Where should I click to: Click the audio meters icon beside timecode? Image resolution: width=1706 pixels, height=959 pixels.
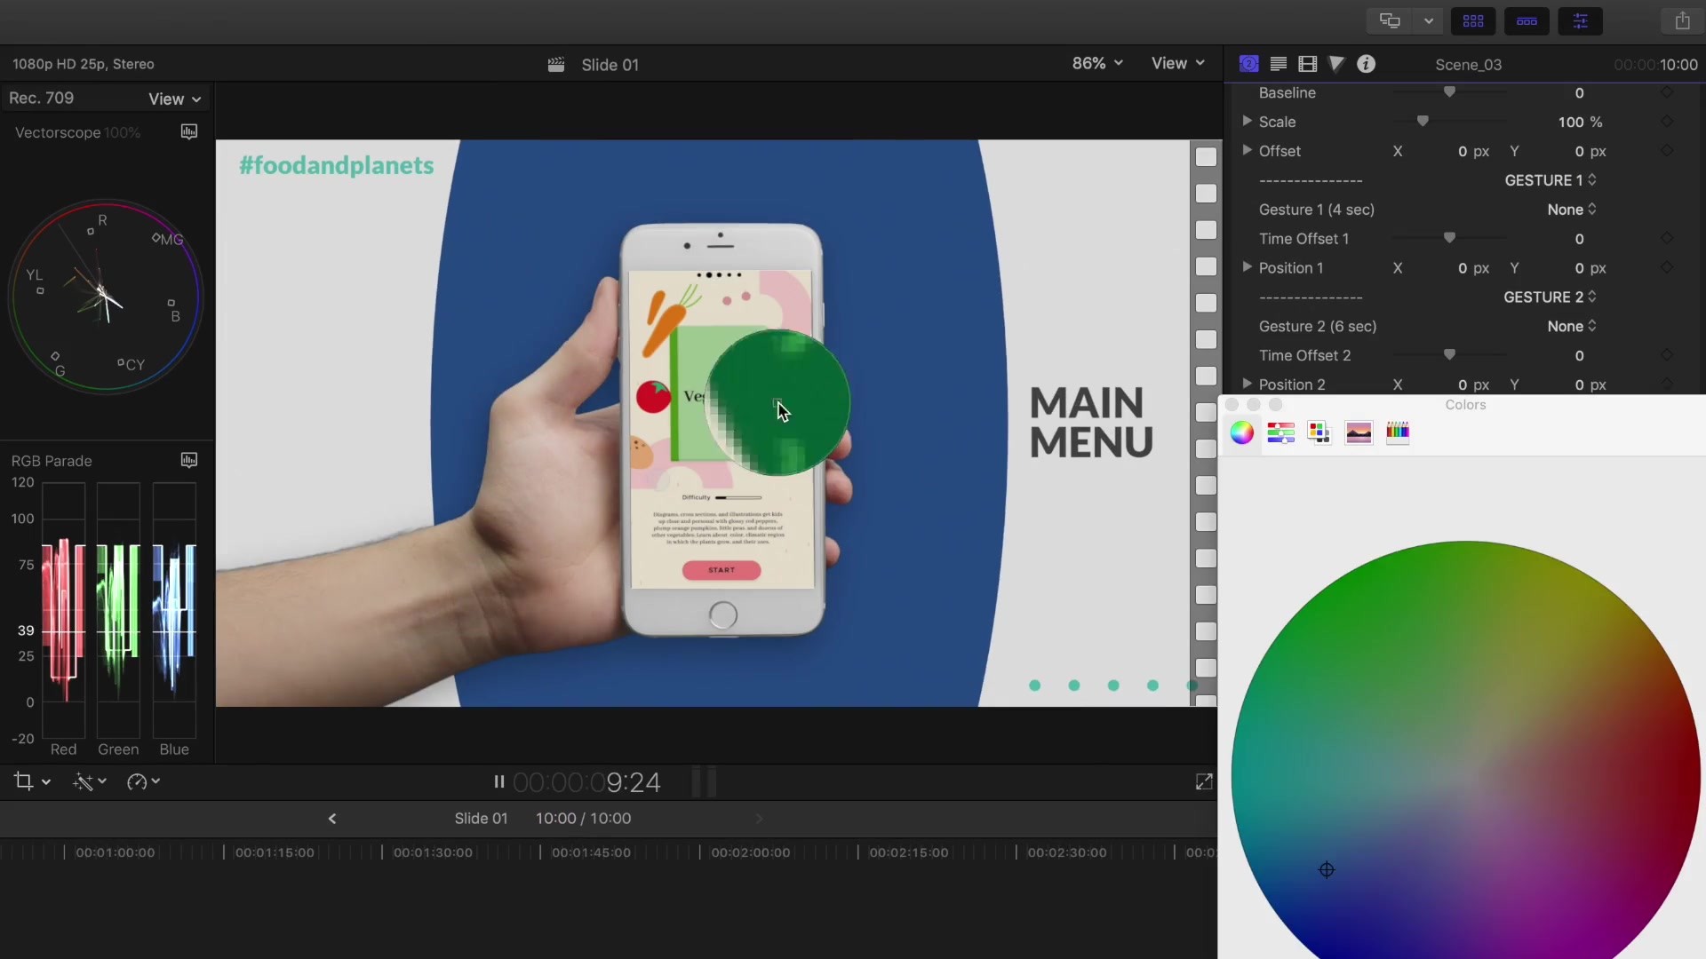coord(704,781)
